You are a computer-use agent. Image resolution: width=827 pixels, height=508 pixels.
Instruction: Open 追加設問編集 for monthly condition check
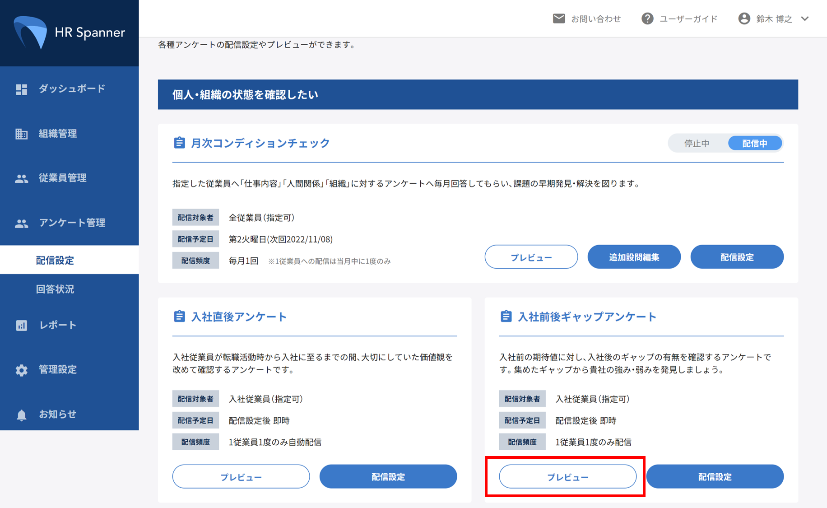[x=634, y=257]
